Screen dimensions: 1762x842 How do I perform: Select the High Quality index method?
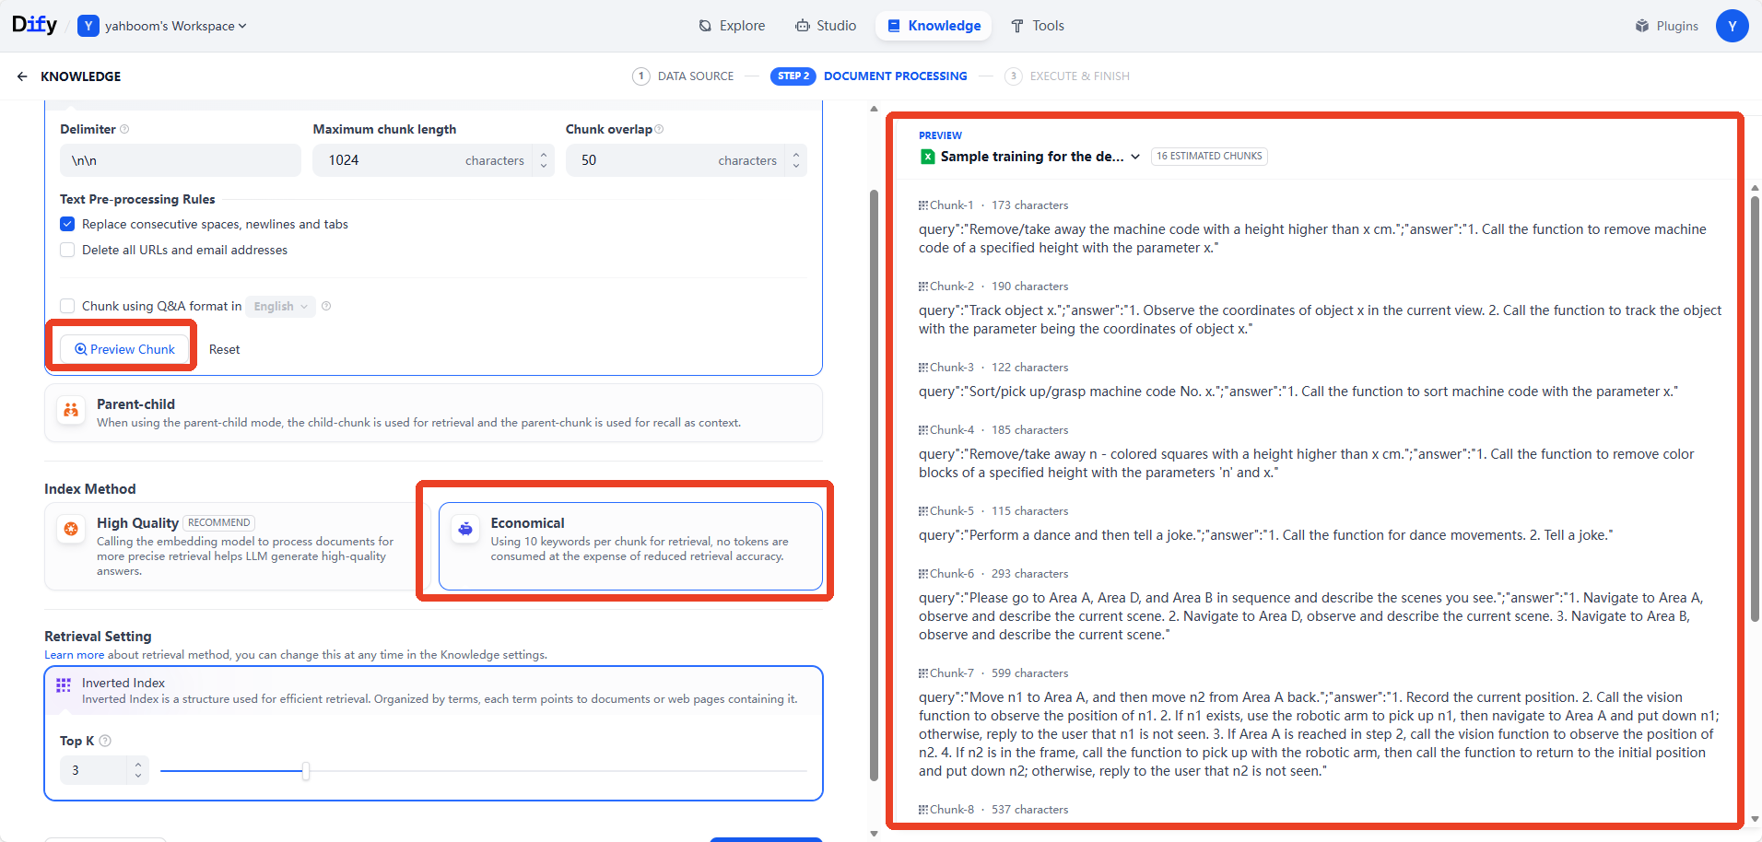[x=237, y=546]
